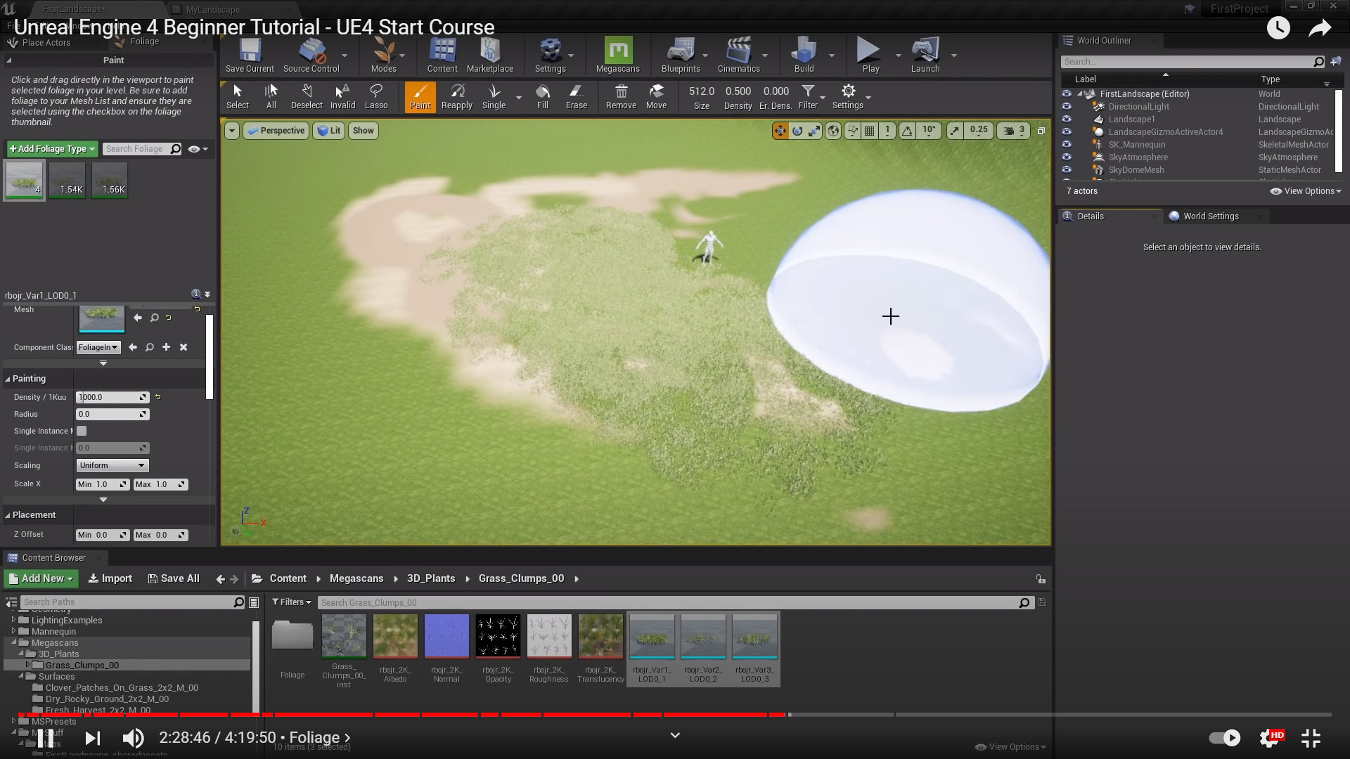Viewport: 1350px width, 759px height.
Task: Toggle the Single Instance Mode checkbox
Action: click(x=82, y=431)
